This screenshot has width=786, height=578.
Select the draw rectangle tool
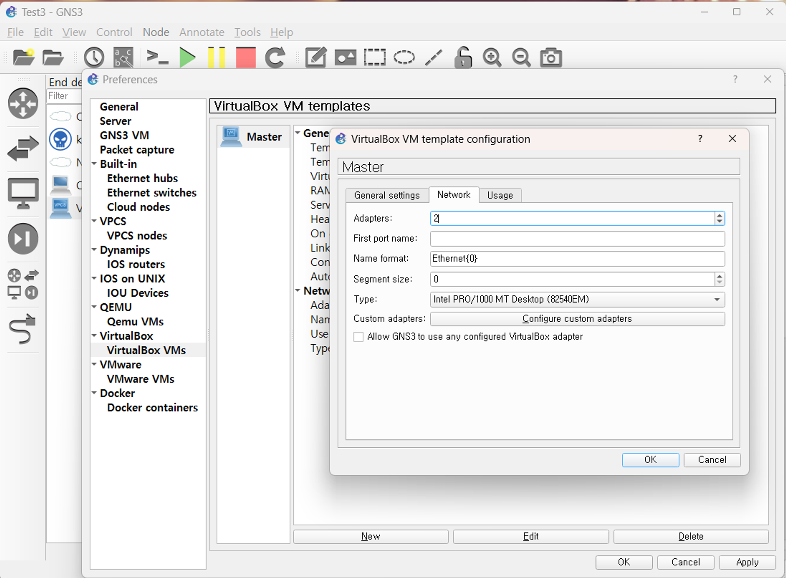[x=375, y=57]
